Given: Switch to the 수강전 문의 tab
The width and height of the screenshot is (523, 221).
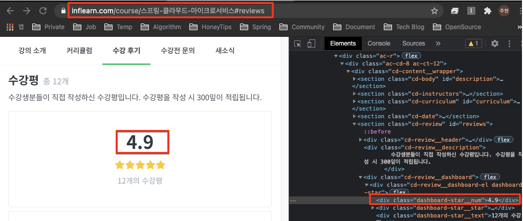Looking at the screenshot, I should 178,51.
